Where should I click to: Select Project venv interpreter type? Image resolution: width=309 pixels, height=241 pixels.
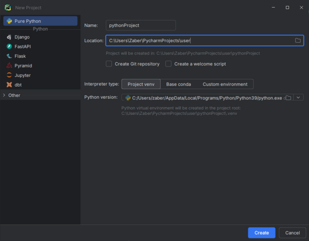tap(141, 84)
